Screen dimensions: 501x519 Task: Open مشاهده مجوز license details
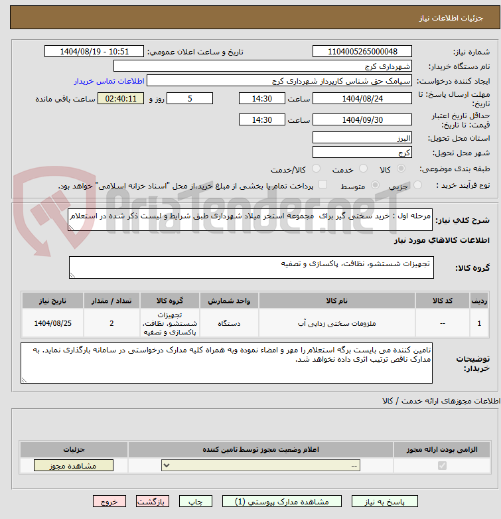74,466
